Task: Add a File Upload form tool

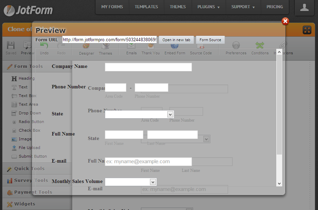Action: pos(26,148)
